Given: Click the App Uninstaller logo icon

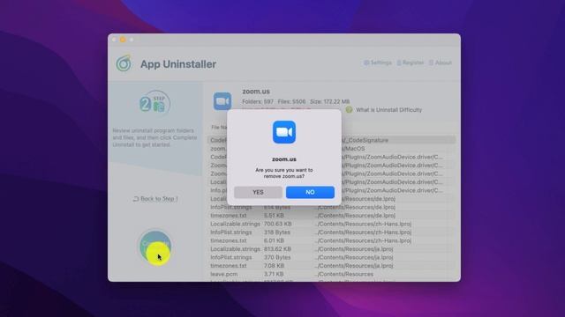Looking at the screenshot, I should click(x=124, y=63).
